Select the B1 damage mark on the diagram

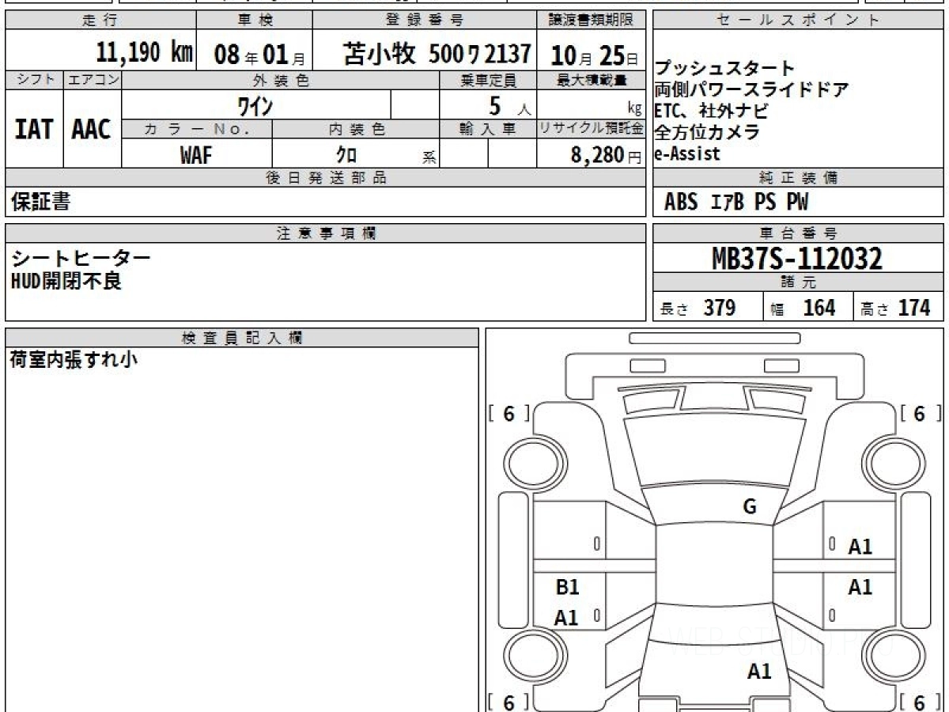(x=567, y=587)
